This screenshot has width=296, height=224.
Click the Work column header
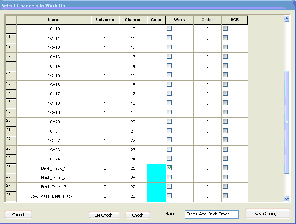coord(179,20)
